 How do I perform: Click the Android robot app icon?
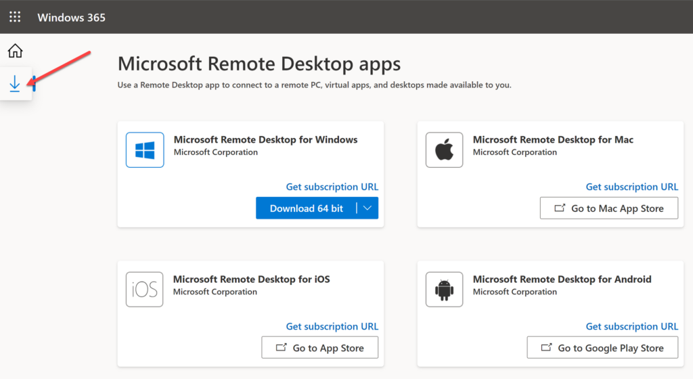(444, 290)
